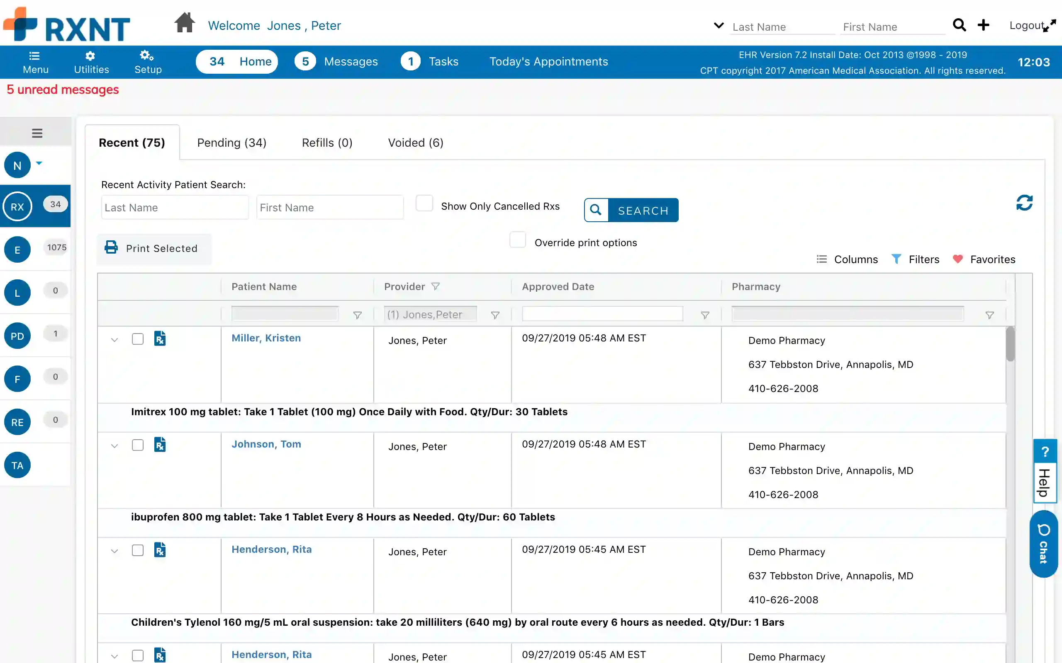
Task: Click the Print Selected printer icon
Action: tap(111, 247)
